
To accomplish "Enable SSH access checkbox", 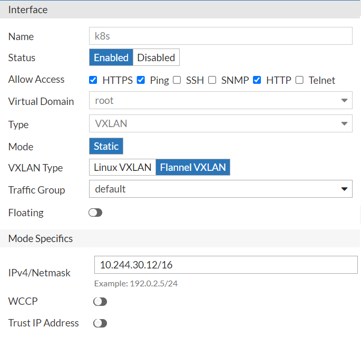I will 177,80.
